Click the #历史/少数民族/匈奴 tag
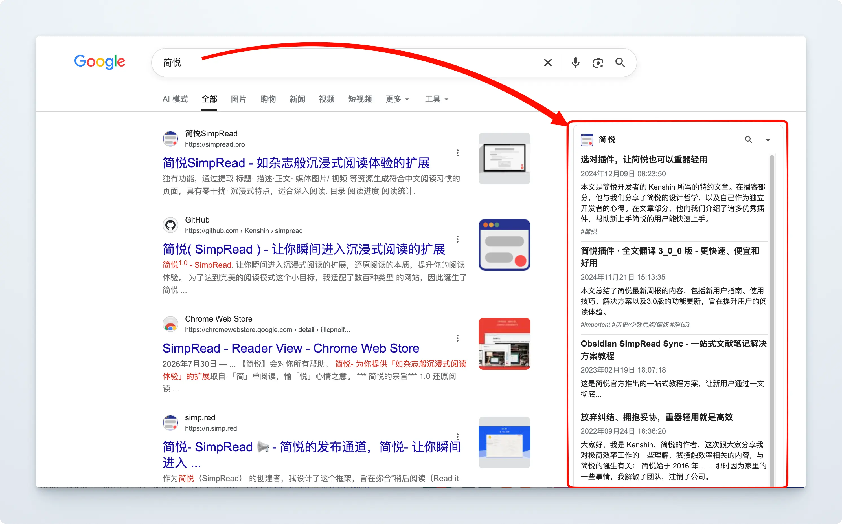This screenshot has width=842, height=524. tap(640, 325)
